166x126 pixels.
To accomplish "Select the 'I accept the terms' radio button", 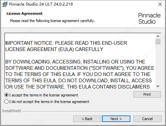I will (6, 95).
